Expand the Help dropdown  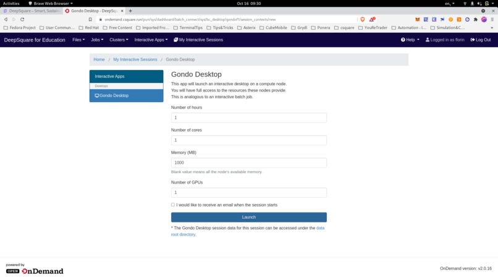(410, 40)
